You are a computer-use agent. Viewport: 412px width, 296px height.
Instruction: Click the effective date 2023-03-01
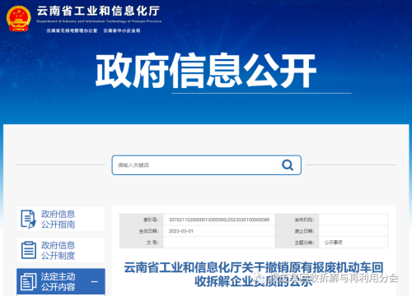coord(180,231)
